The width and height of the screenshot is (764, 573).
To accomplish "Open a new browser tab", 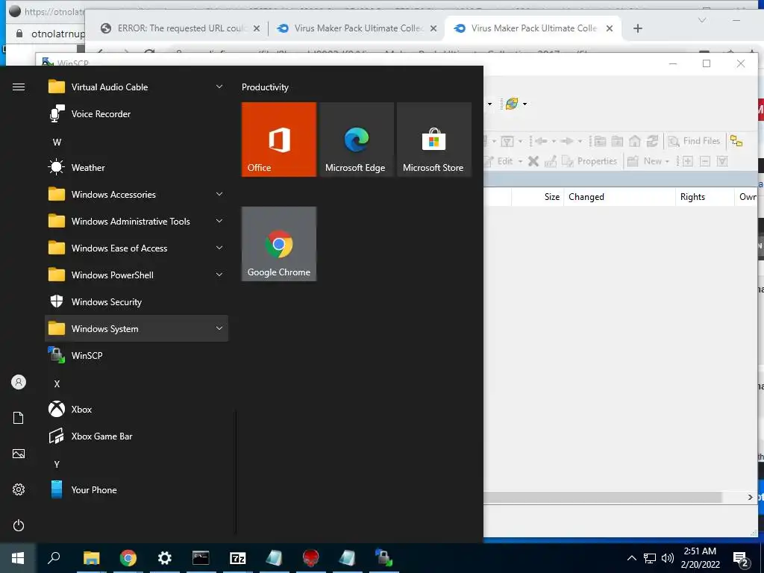I will (x=638, y=28).
